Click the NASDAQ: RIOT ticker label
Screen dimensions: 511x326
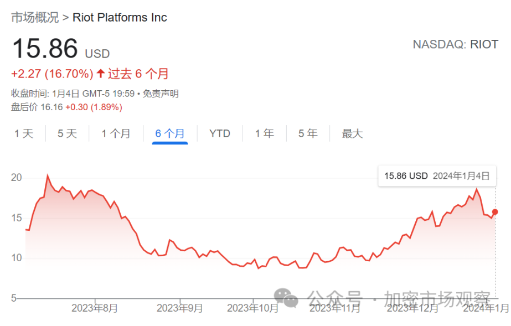[455, 44]
